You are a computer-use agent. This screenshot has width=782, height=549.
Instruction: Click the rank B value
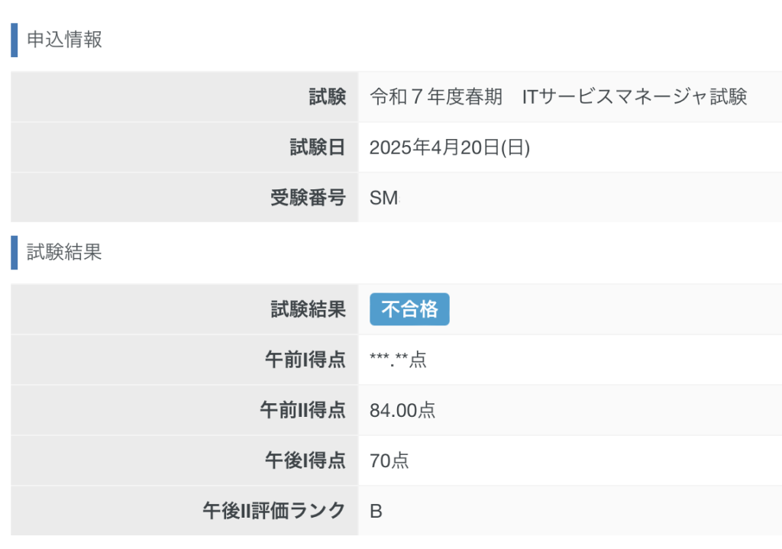click(x=376, y=511)
